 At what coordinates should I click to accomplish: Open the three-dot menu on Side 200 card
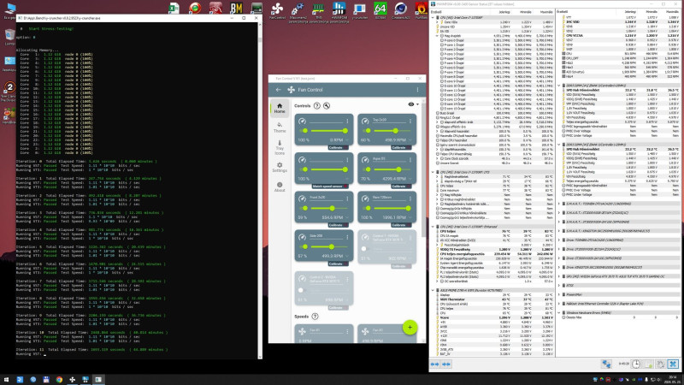347,237
